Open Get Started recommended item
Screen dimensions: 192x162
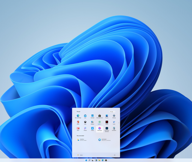point(100,139)
